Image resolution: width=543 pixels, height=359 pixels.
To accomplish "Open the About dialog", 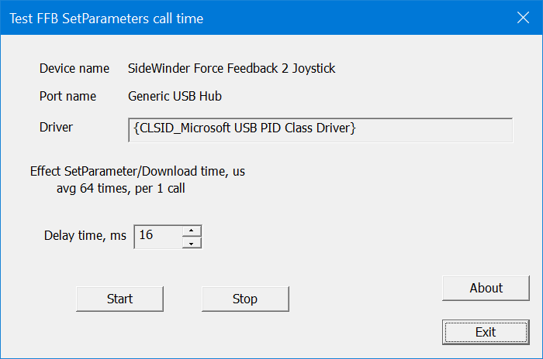I will (x=486, y=288).
